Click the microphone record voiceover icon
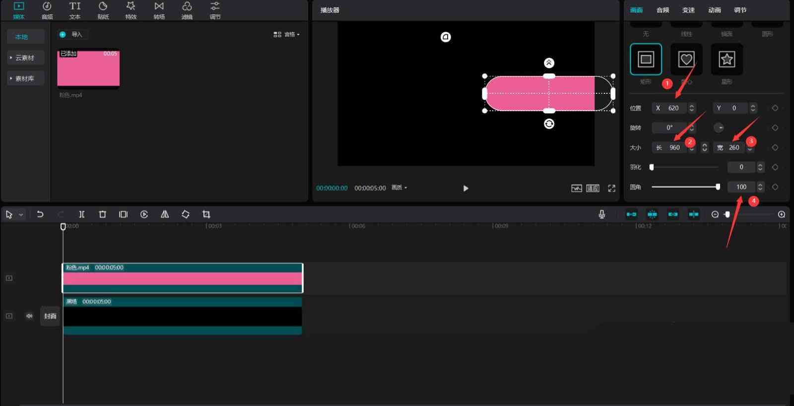Image resolution: width=794 pixels, height=406 pixels. (x=602, y=214)
